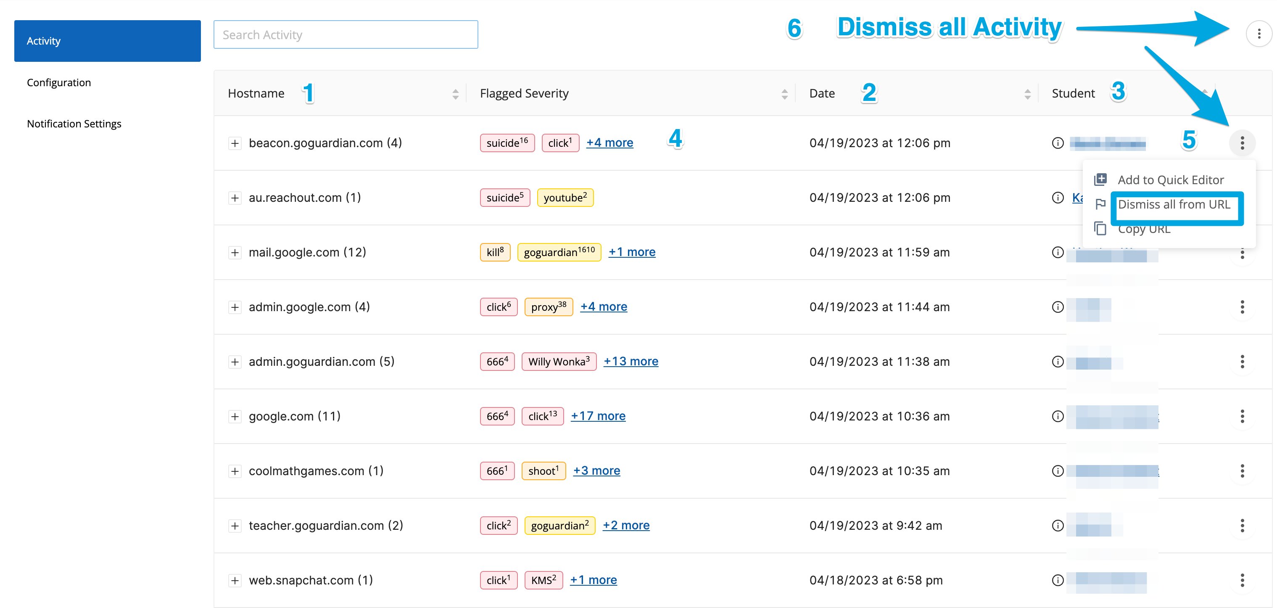The width and height of the screenshot is (1277, 608).
Task: Click the flag icon beside Dismiss all from URL
Action: tap(1100, 204)
